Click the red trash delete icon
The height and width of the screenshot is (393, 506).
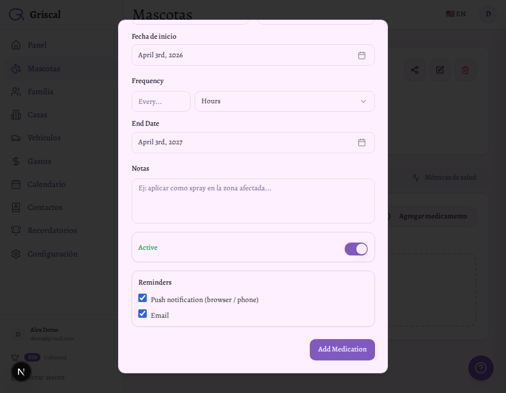[x=465, y=70]
